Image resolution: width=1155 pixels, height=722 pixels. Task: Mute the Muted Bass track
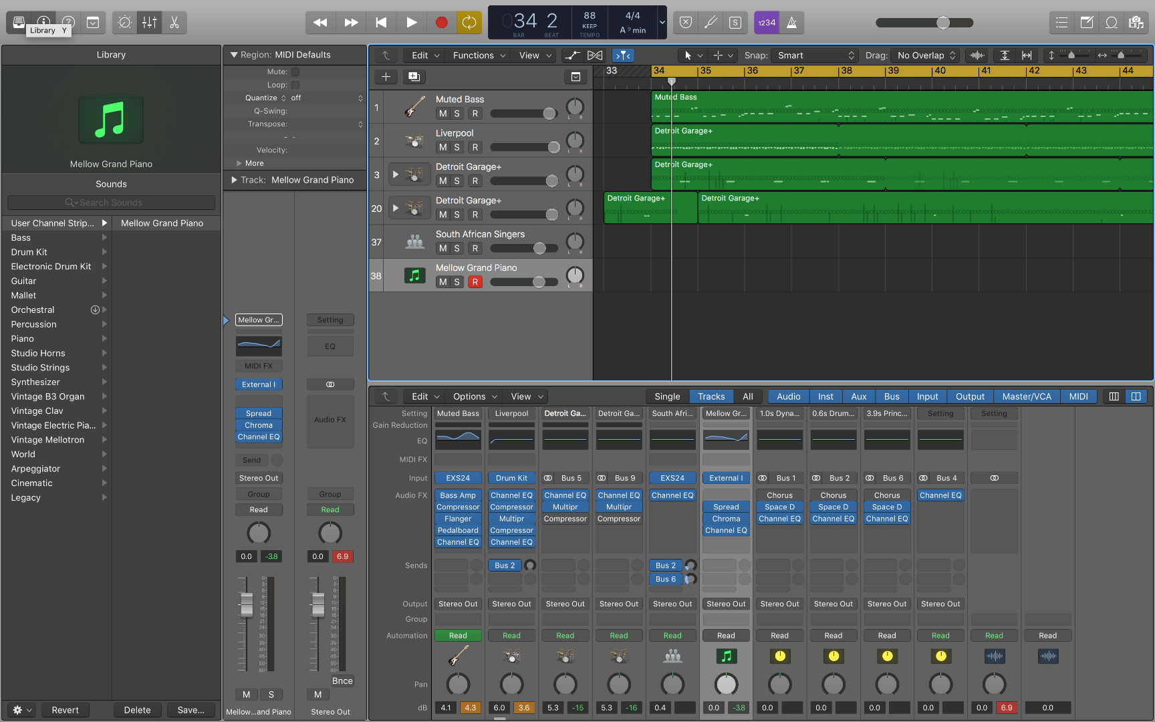pos(442,114)
